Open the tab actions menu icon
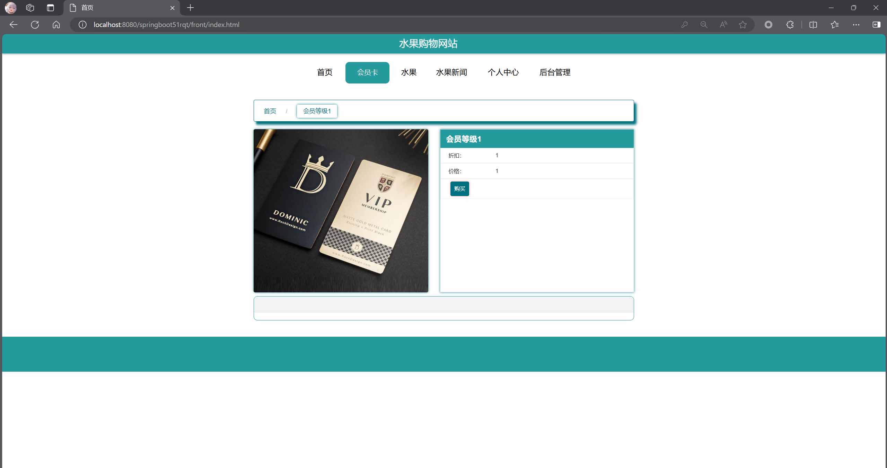 tap(51, 8)
